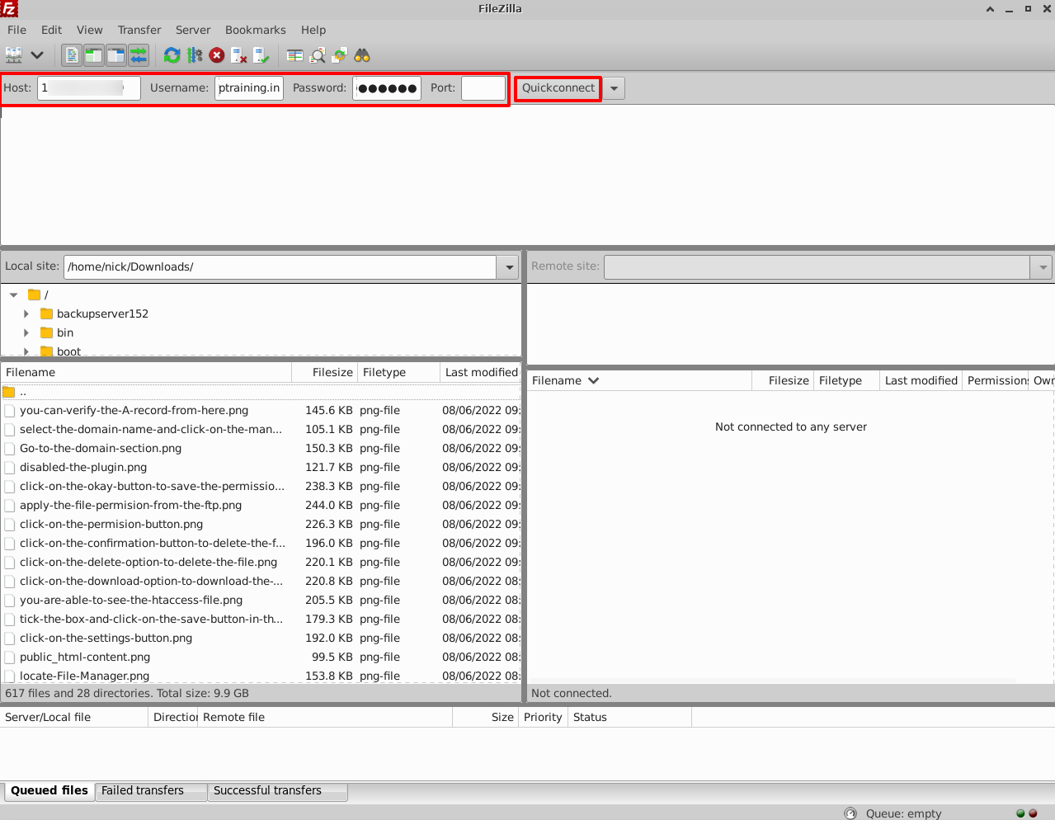Viewport: 1055px width, 820px height.
Task: Click the Password input field
Action: click(x=387, y=88)
